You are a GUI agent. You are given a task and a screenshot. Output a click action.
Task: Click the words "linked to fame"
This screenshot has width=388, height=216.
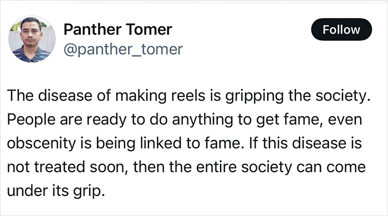190,143
